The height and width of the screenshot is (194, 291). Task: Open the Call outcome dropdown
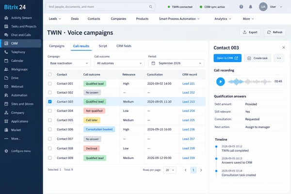(x=119, y=63)
